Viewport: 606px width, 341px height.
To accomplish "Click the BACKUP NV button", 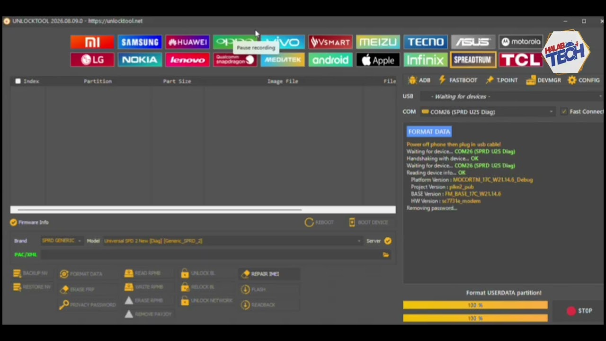I will click(30, 273).
